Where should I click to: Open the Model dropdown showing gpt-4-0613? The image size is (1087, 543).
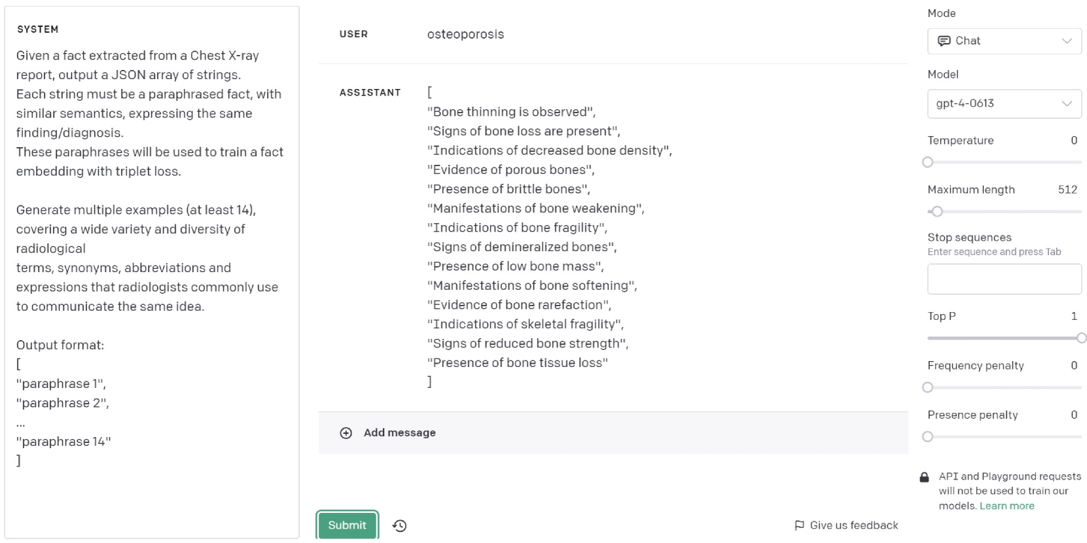pyautogui.click(x=1004, y=103)
